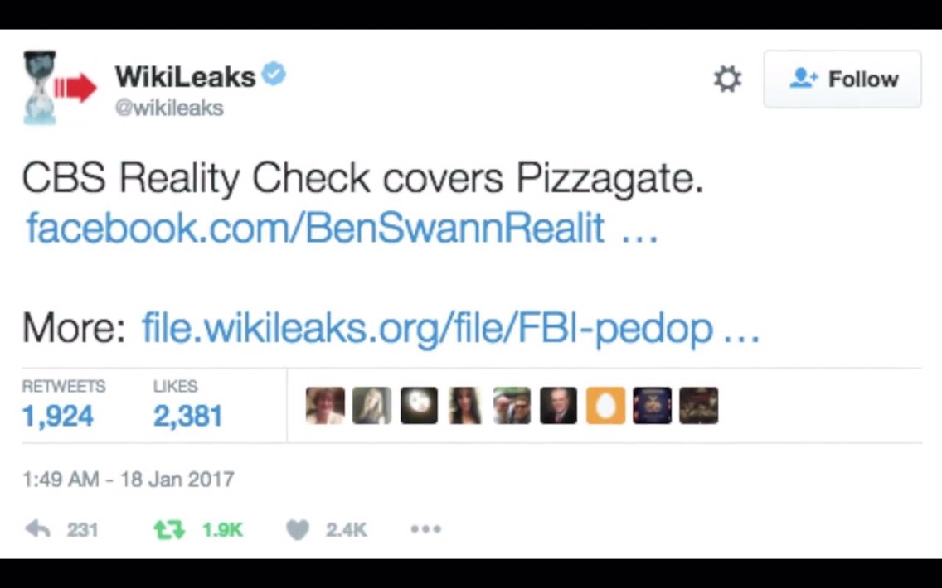Click the man in suit avatar
Viewport: 942px width, 588px height.
(x=558, y=406)
